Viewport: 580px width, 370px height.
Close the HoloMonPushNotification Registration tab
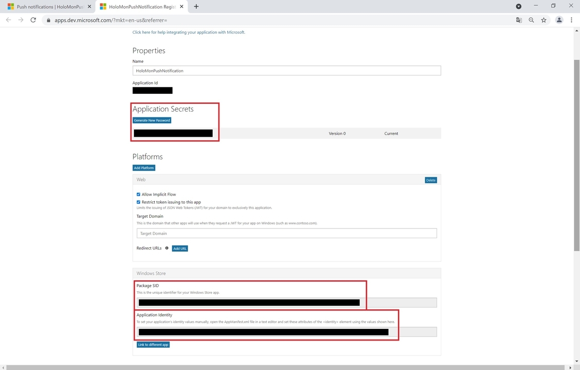pyautogui.click(x=182, y=7)
